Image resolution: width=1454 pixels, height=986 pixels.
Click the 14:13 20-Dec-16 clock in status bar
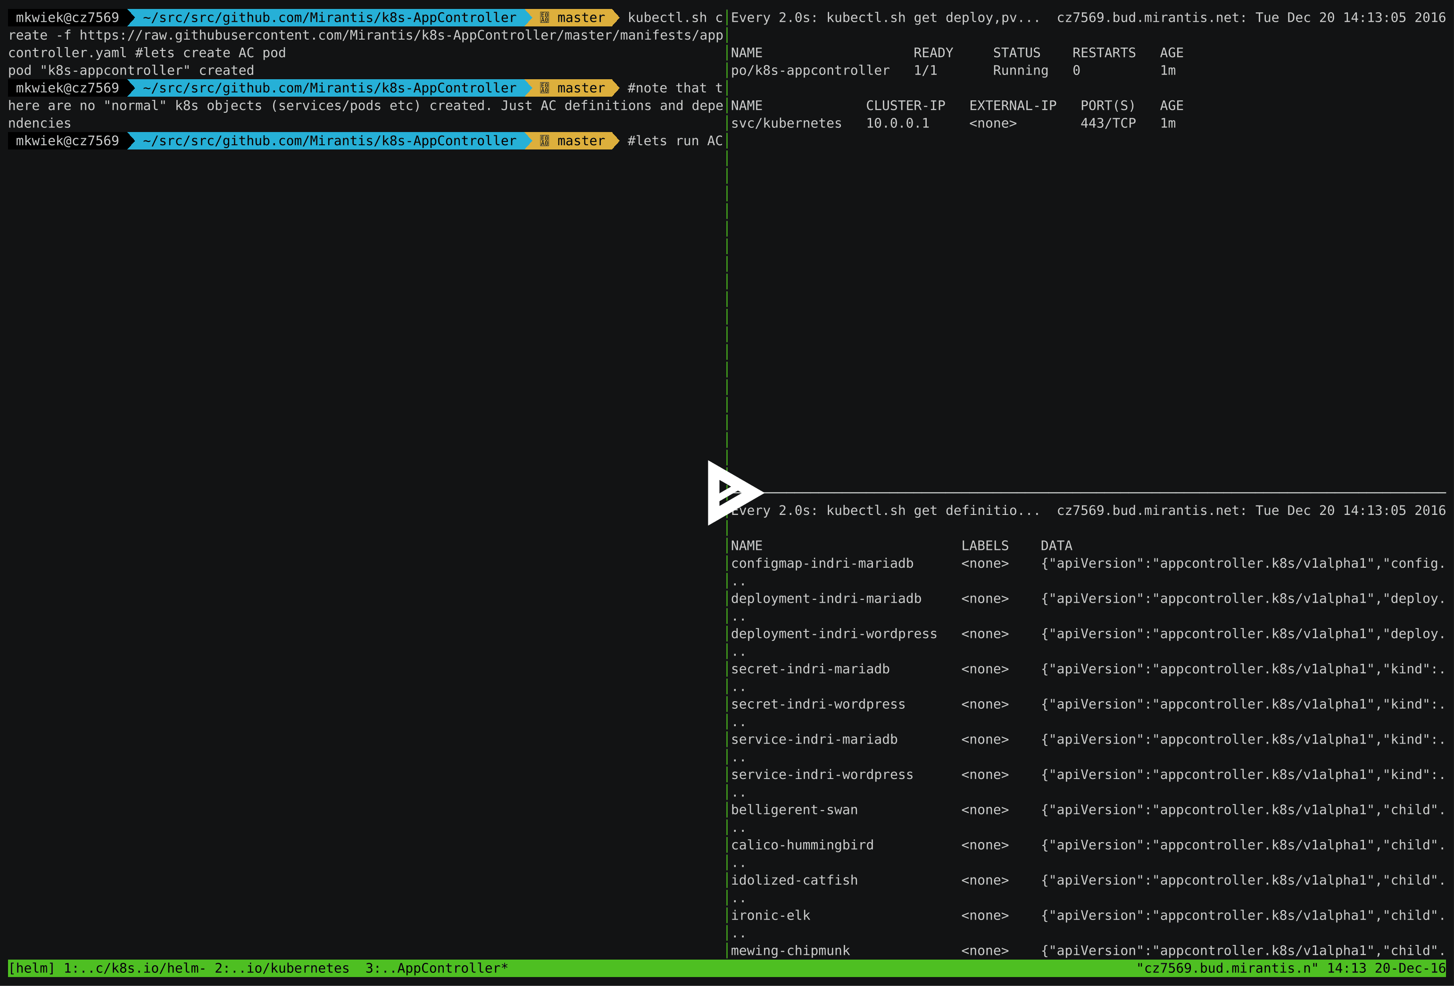(1386, 968)
